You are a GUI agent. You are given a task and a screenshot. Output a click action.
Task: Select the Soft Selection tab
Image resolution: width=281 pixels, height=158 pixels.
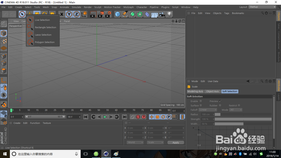coord(230,91)
